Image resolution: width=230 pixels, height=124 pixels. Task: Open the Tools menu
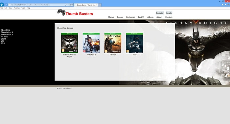23,8
